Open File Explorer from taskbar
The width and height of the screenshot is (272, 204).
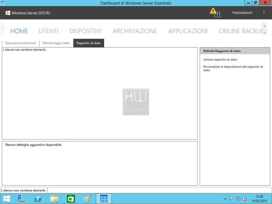(x=54, y=199)
